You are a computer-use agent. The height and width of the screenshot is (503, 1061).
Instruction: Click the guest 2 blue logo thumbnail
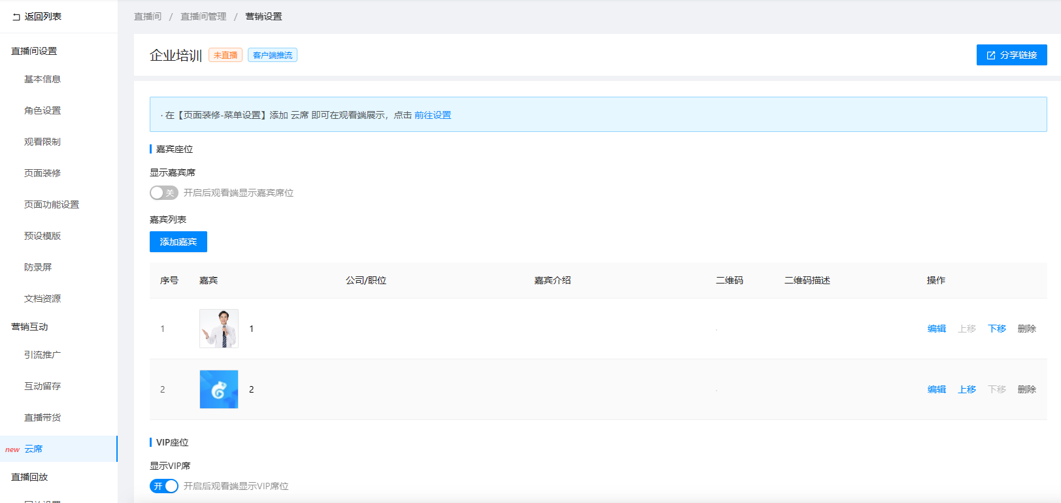pos(219,389)
